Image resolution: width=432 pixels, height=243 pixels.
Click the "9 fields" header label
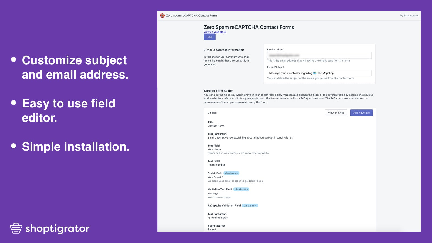click(x=212, y=113)
